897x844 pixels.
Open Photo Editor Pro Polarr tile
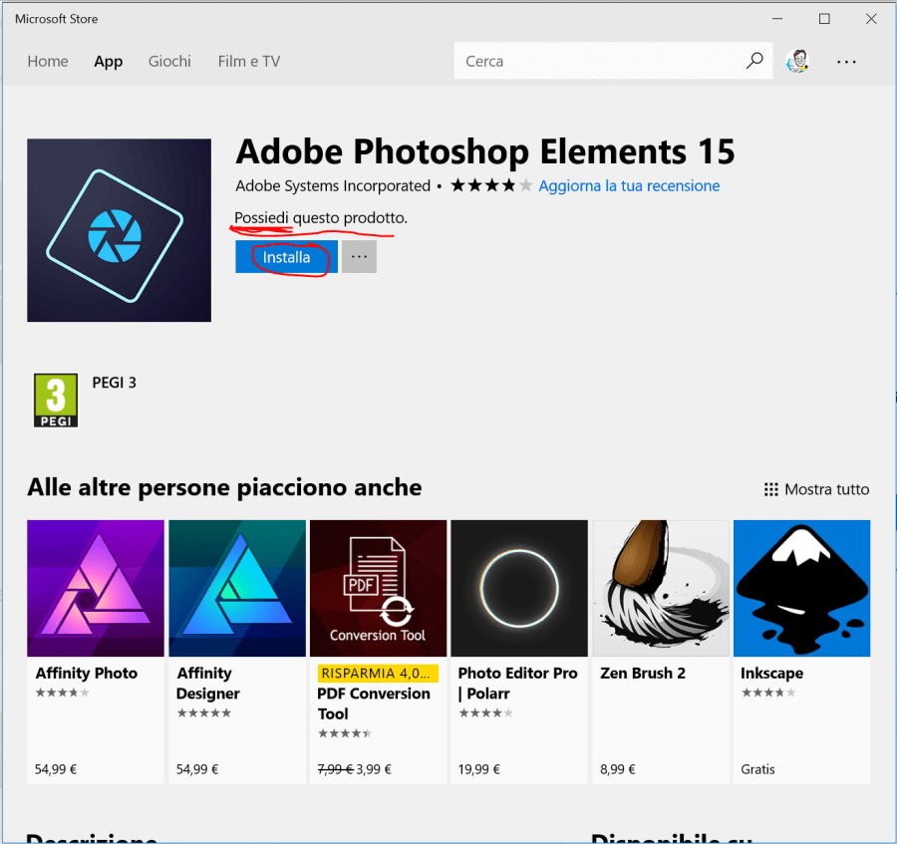click(519, 588)
